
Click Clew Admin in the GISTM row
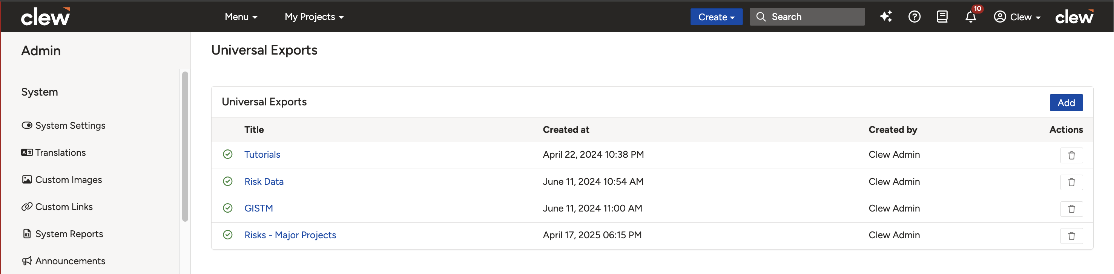[894, 208]
